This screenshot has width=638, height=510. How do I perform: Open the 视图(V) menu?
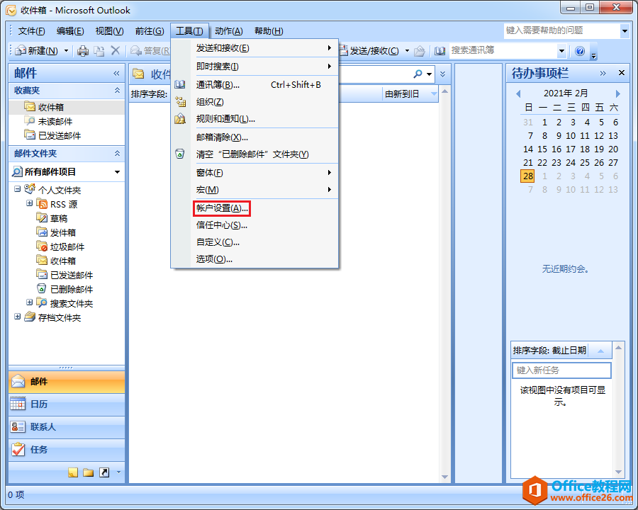(109, 31)
